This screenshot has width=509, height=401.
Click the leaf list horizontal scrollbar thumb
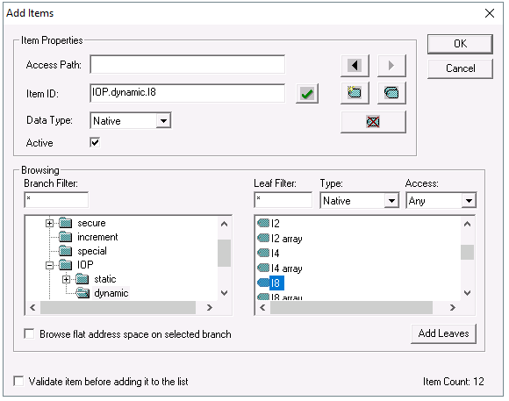click(351, 307)
